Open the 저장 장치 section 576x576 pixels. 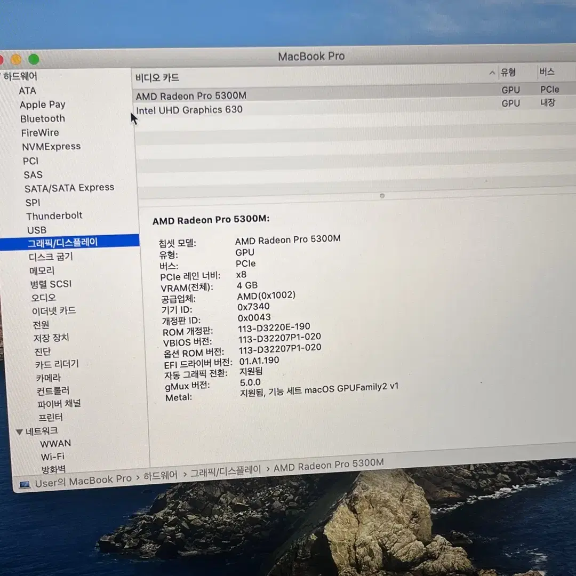[51, 338]
